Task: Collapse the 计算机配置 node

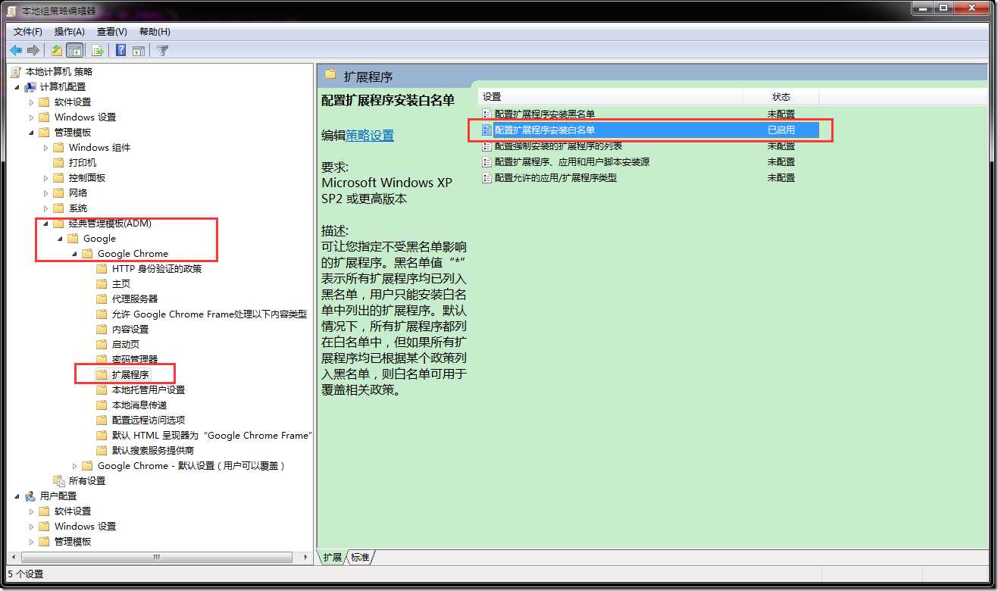Action: click(17, 87)
